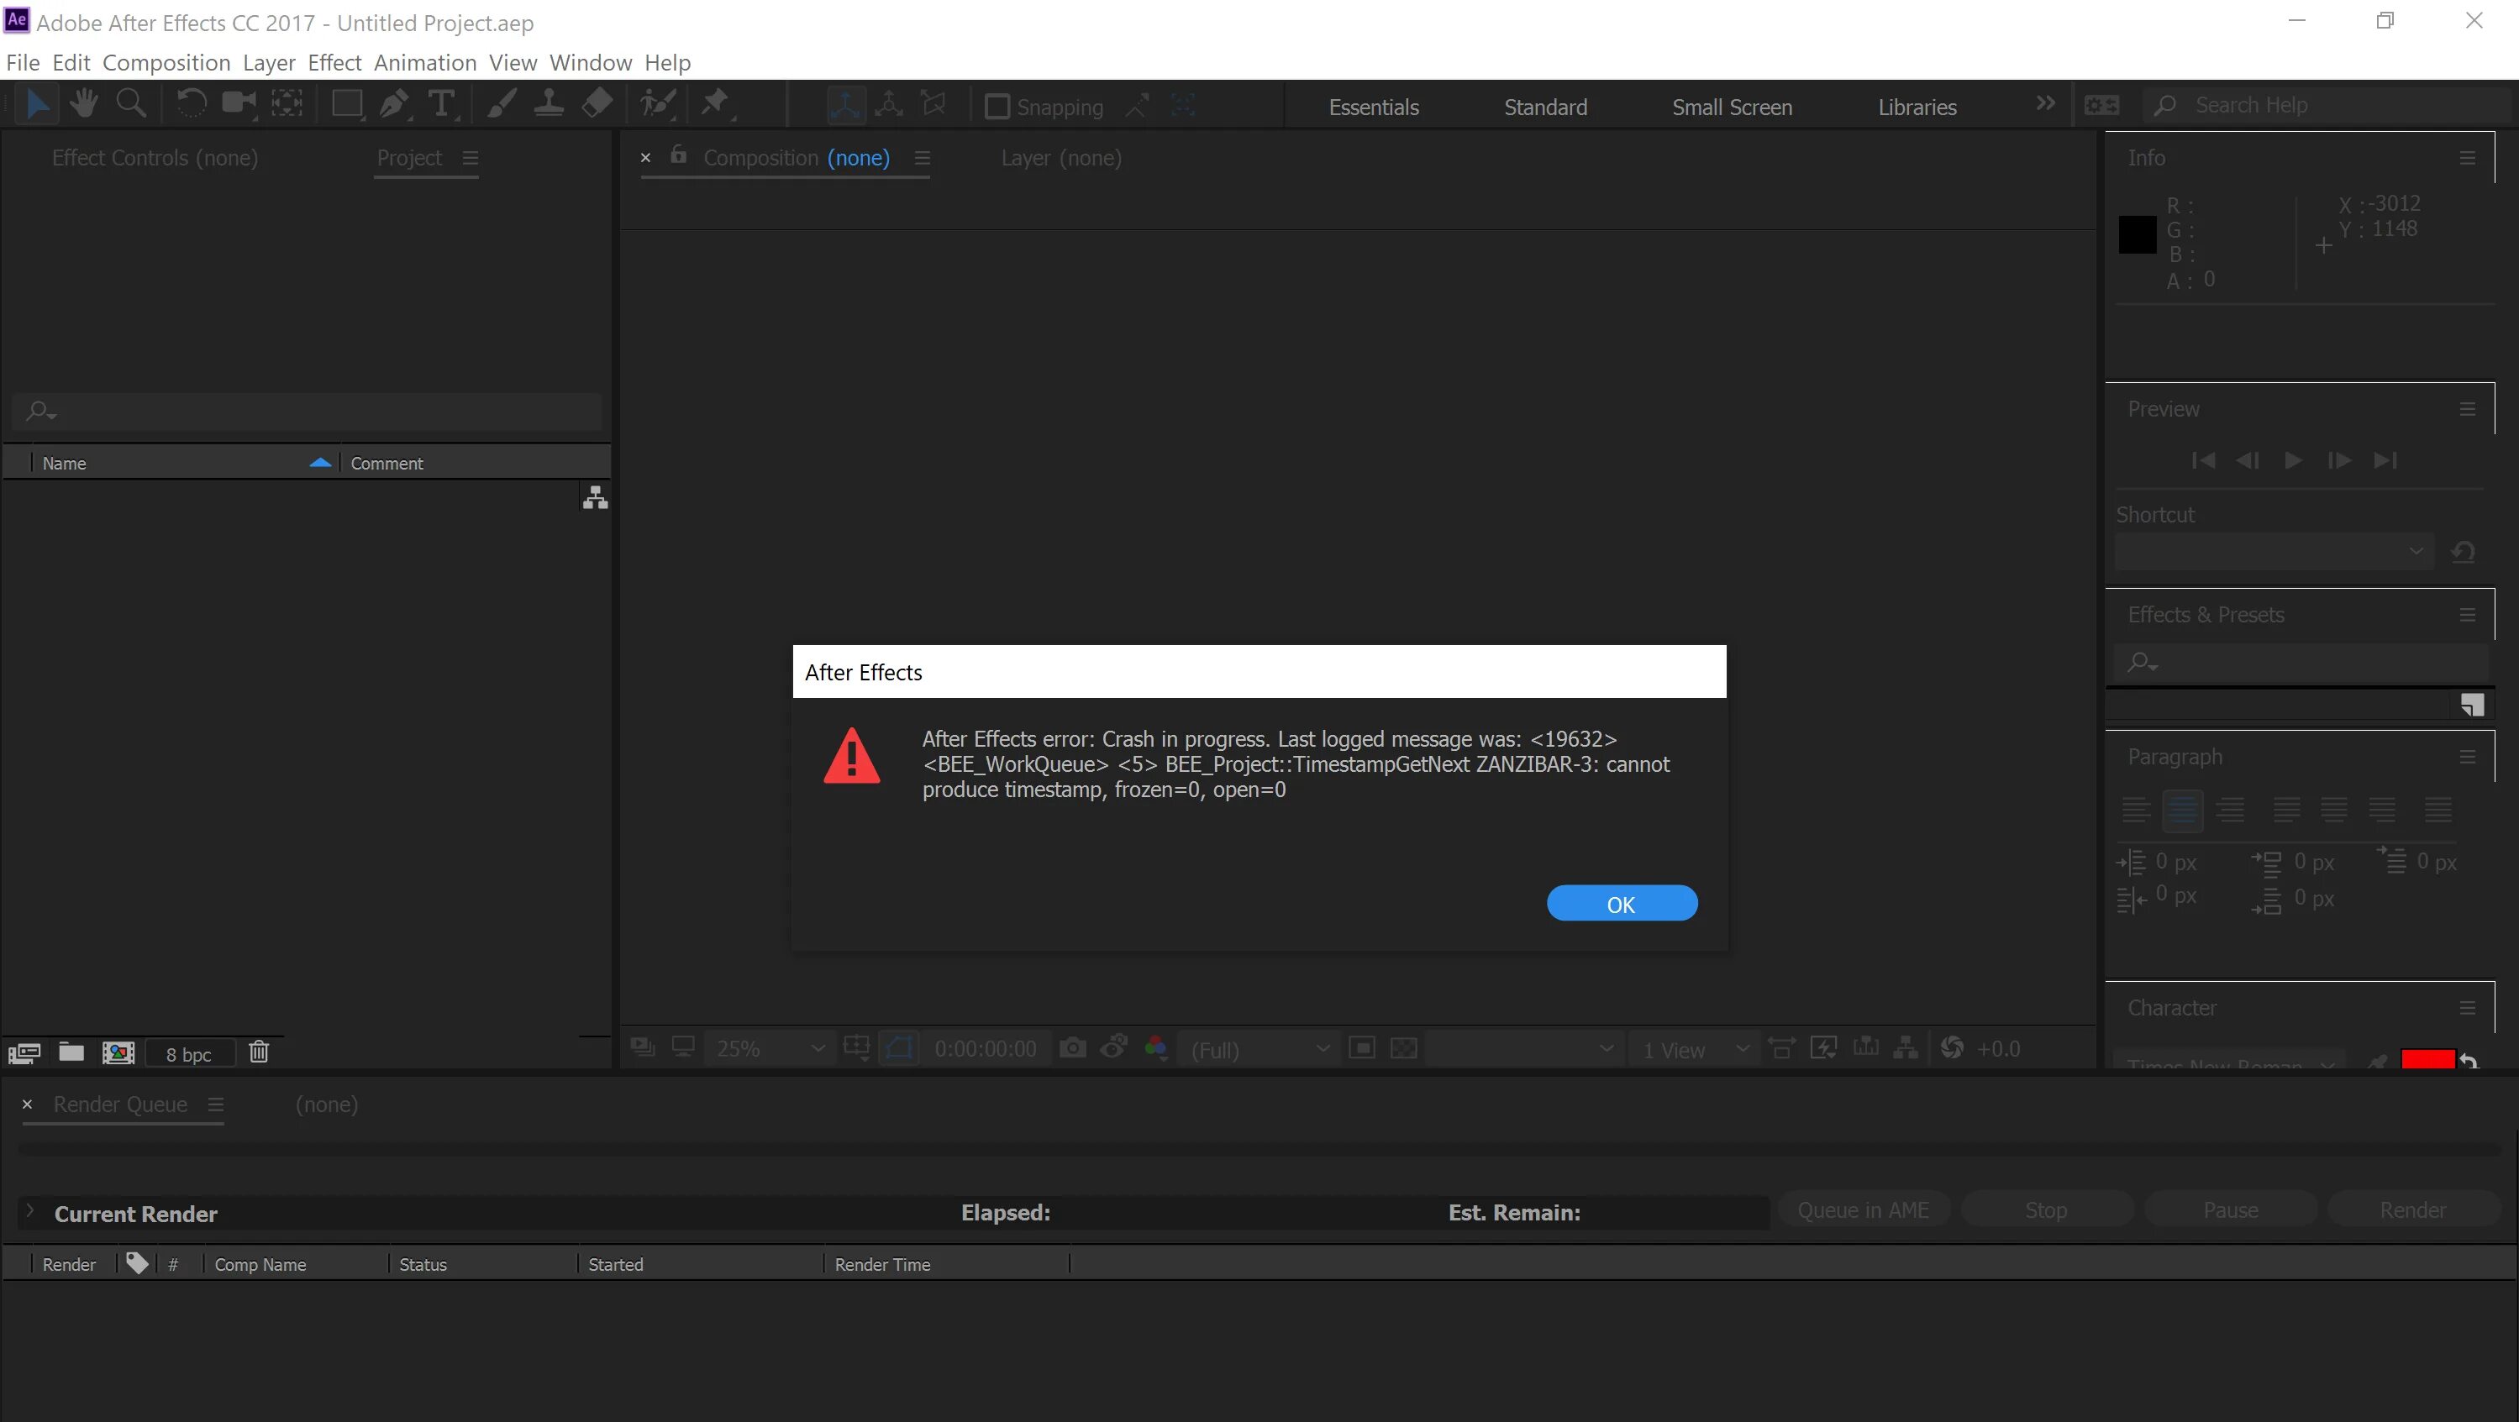Click the Queue in AME button
Viewport: 2519px width, 1422px height.
pyautogui.click(x=1863, y=1210)
